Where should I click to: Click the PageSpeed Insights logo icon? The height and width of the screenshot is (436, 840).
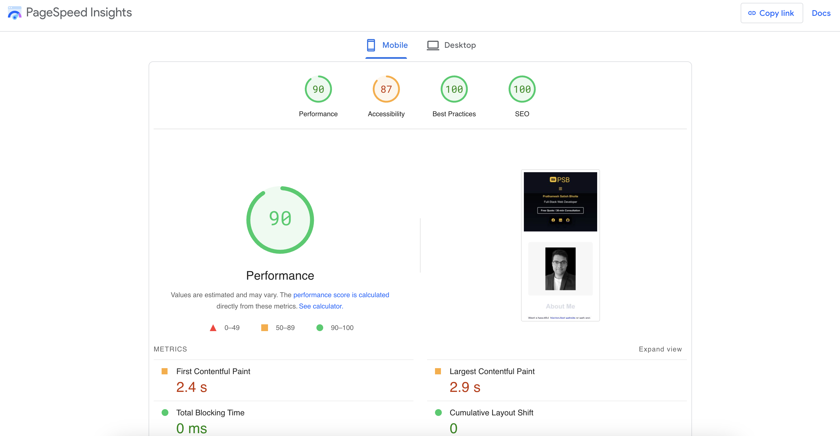[x=14, y=13]
